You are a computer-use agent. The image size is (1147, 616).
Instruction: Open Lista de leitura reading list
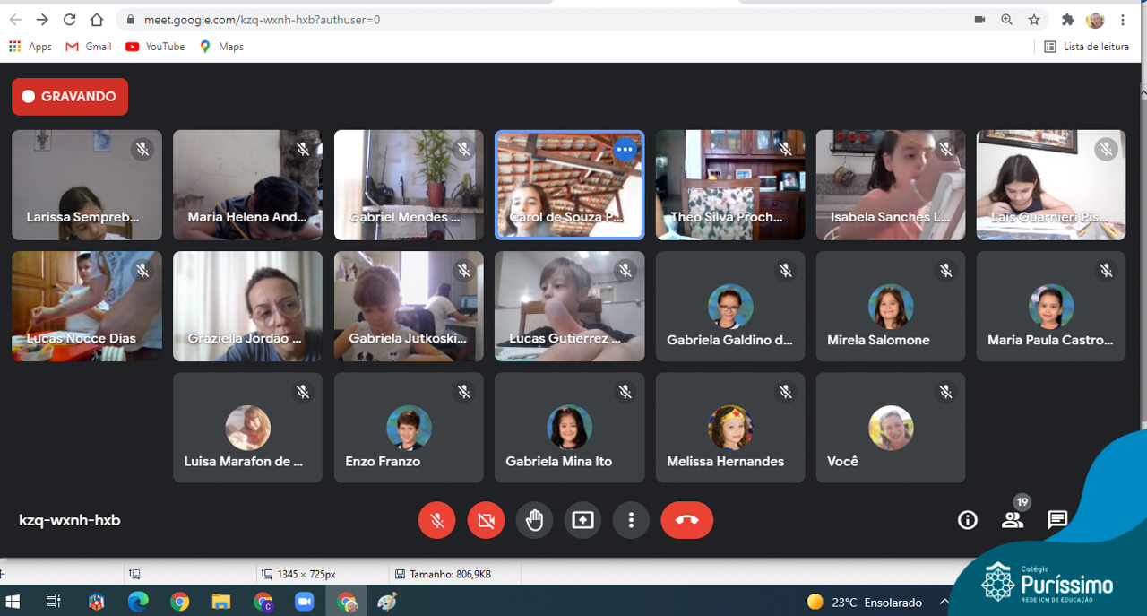point(1086,47)
